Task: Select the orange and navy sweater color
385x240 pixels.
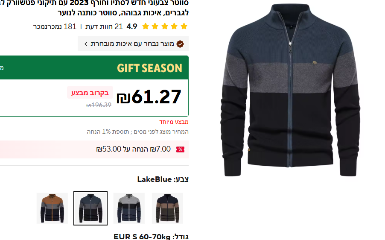Action: pos(52,208)
